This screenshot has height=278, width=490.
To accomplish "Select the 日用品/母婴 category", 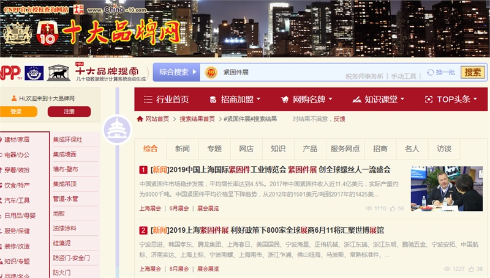I will coord(20,215).
